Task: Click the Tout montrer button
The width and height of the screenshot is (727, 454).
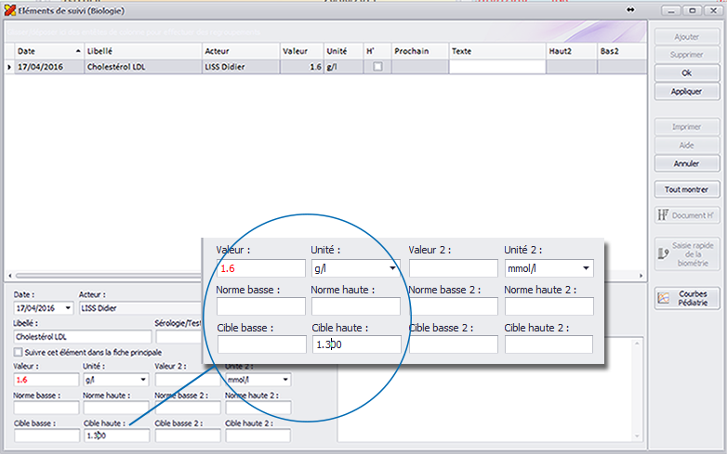Action: (687, 189)
